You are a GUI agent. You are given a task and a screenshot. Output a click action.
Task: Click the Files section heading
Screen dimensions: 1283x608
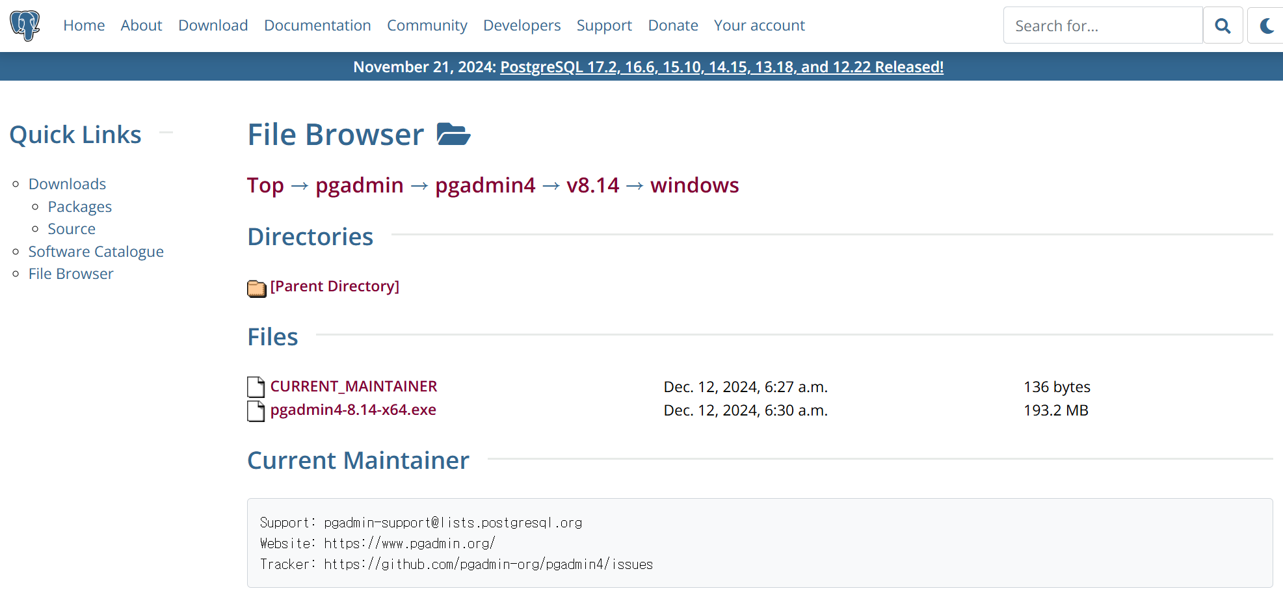(272, 337)
